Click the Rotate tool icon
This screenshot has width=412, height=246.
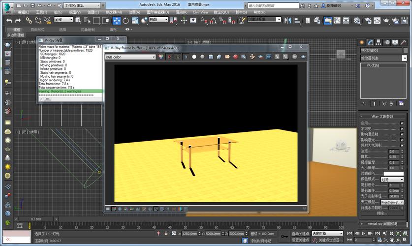(126, 20)
